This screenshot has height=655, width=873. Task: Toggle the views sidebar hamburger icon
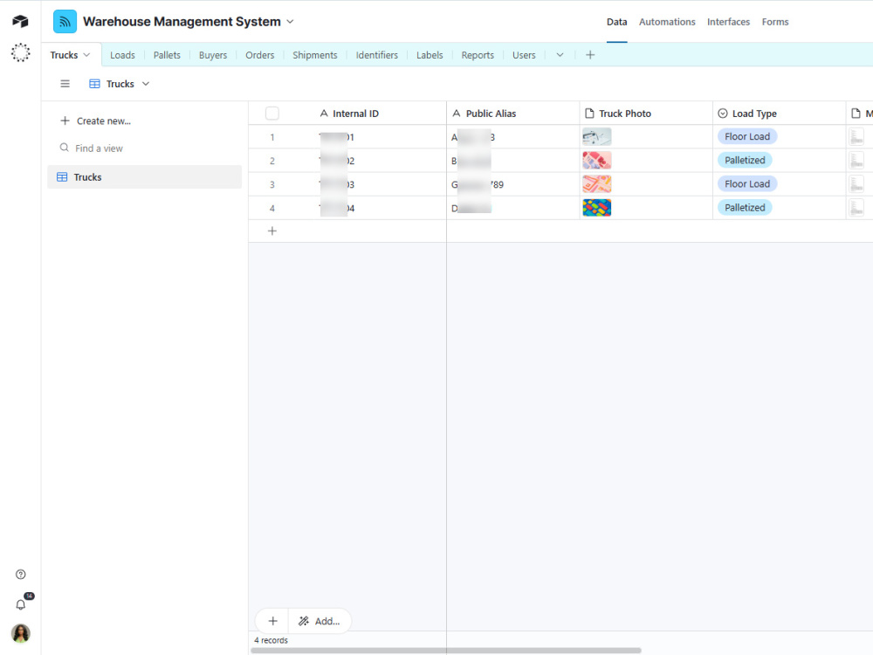(65, 84)
